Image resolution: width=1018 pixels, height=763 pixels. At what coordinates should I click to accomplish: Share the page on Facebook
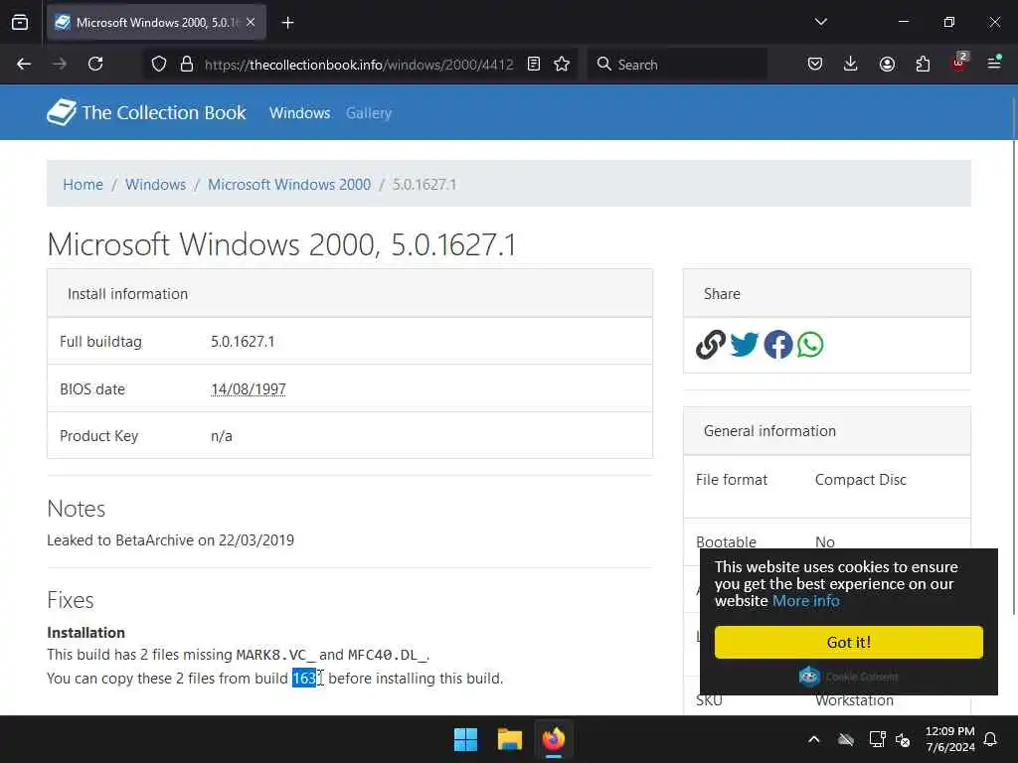click(x=777, y=345)
